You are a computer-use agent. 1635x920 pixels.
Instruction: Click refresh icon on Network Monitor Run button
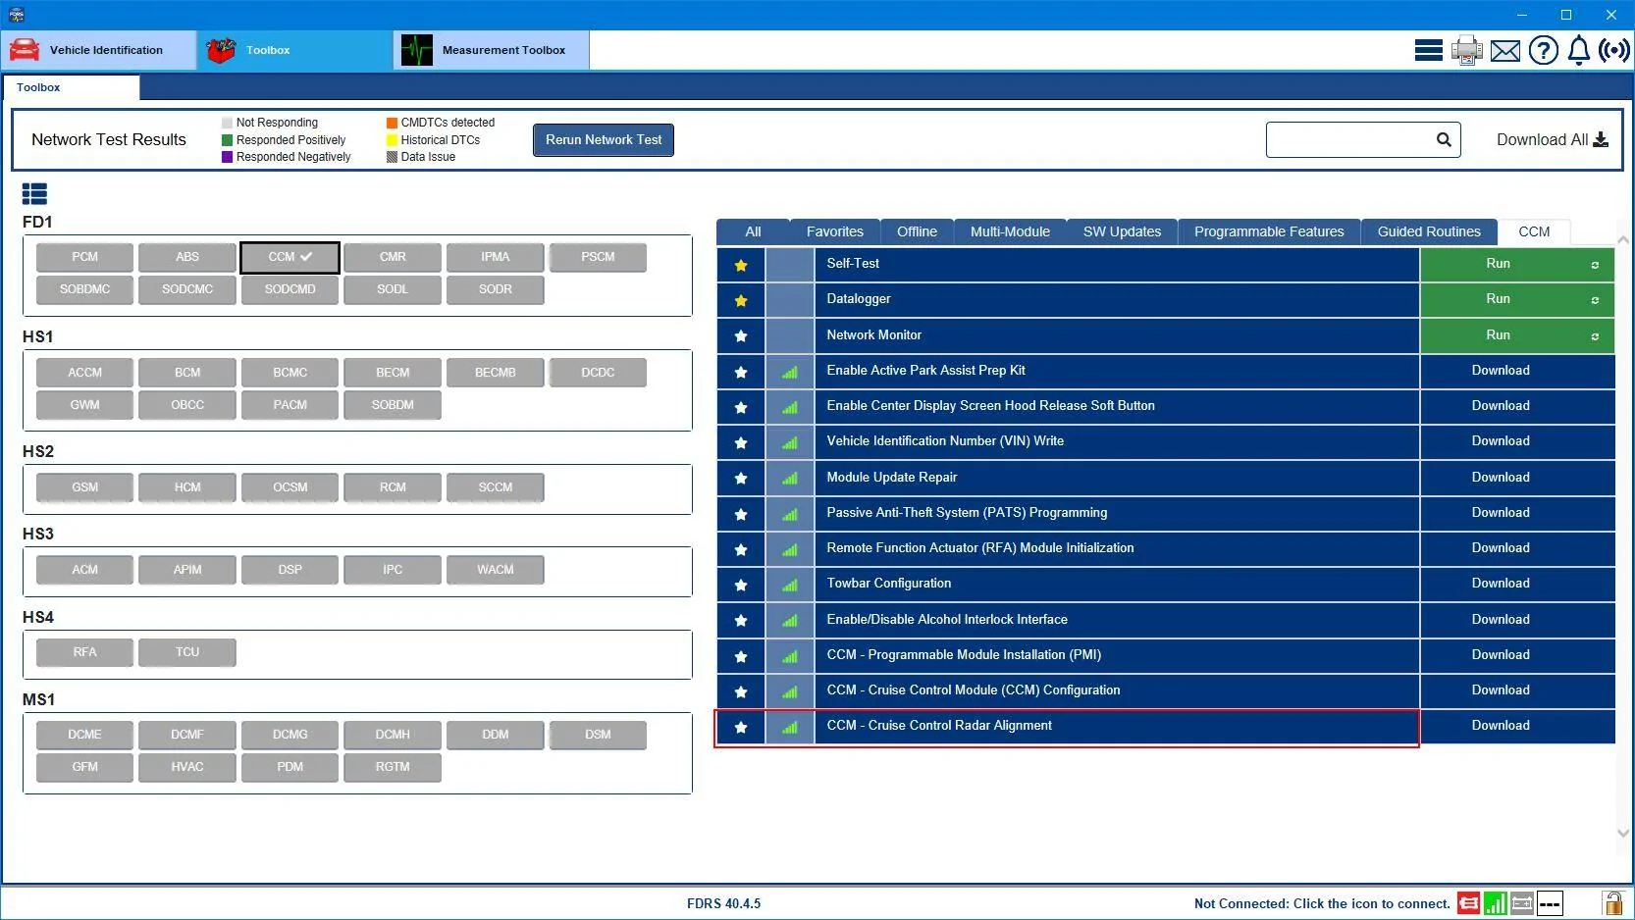[x=1595, y=336]
